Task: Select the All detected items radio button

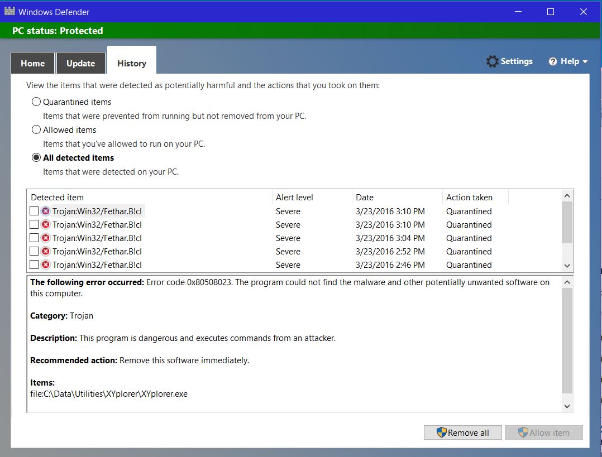Action: (36, 157)
